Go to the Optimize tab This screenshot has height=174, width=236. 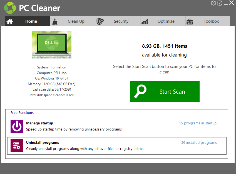point(166,21)
